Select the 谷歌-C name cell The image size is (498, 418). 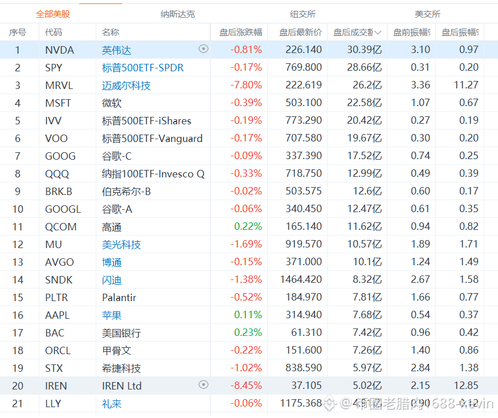[x=117, y=156]
